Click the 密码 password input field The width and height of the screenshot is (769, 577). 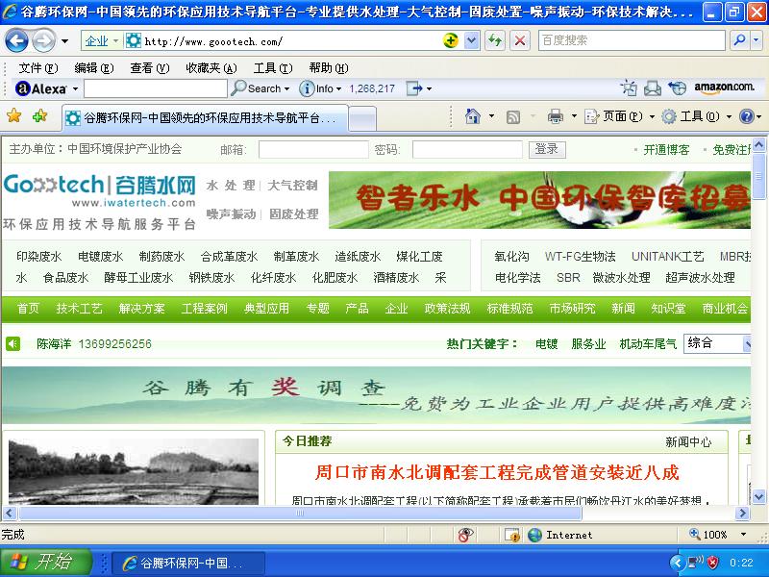467,149
